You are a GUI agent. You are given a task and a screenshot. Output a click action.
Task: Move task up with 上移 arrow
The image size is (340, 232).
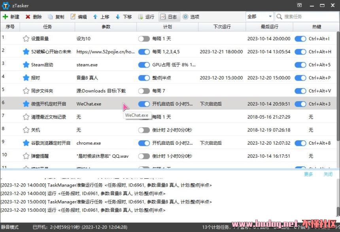(x=95, y=17)
